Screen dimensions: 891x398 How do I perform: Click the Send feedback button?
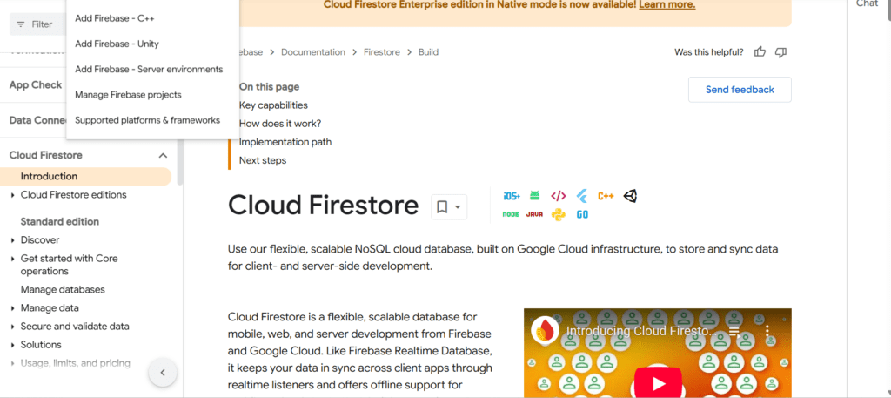coord(740,90)
